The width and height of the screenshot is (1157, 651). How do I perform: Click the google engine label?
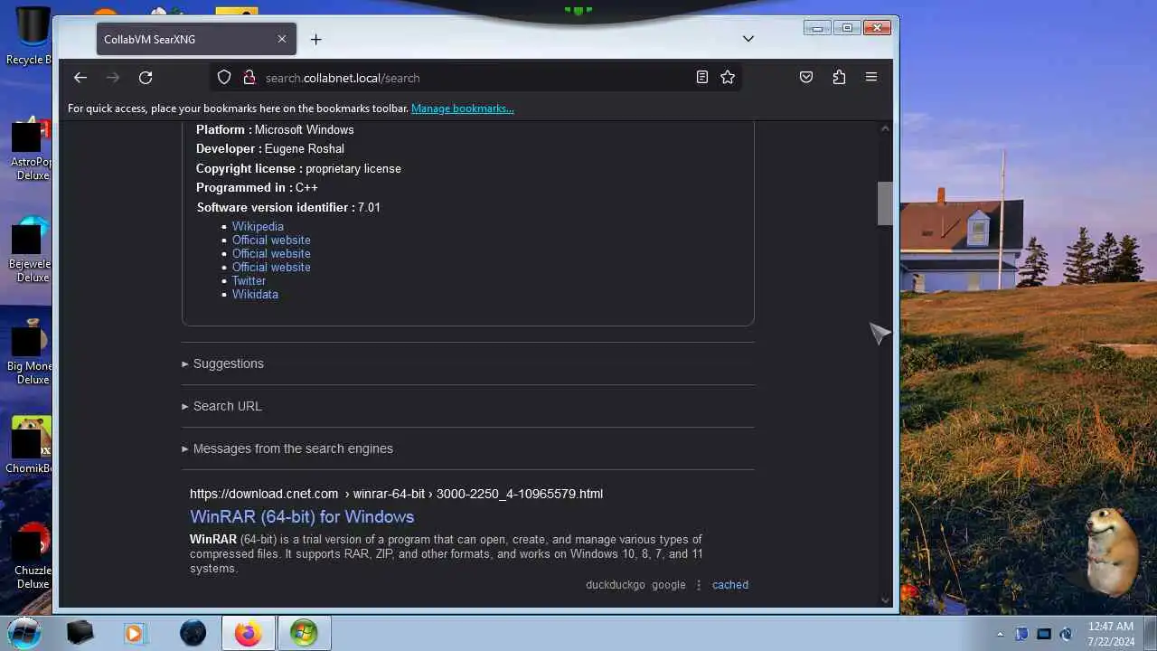(669, 585)
